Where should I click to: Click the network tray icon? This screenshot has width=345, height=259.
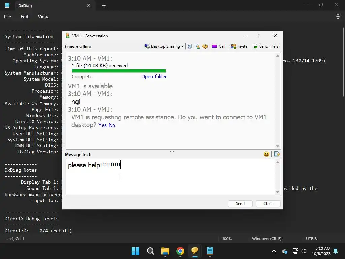(295, 251)
